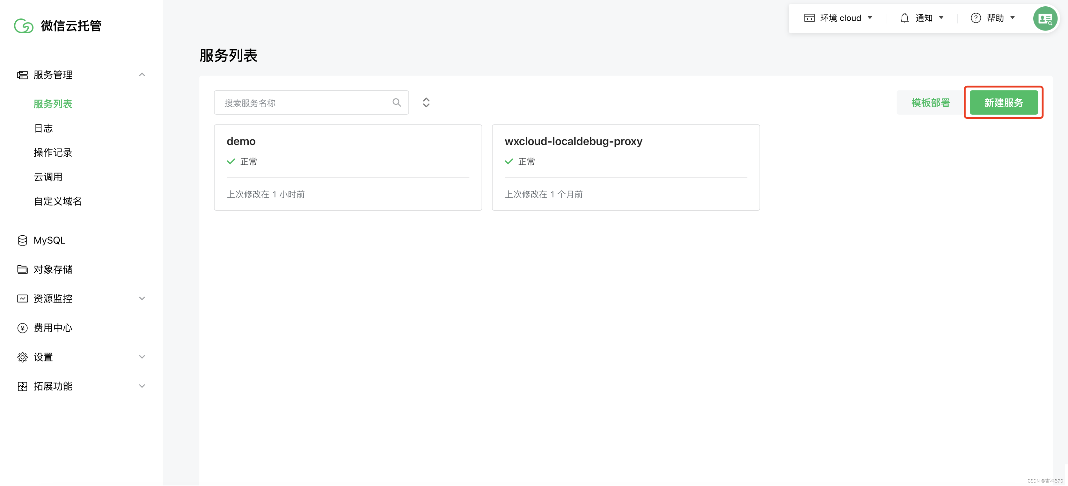Click the 设置 gear icon

pos(22,357)
